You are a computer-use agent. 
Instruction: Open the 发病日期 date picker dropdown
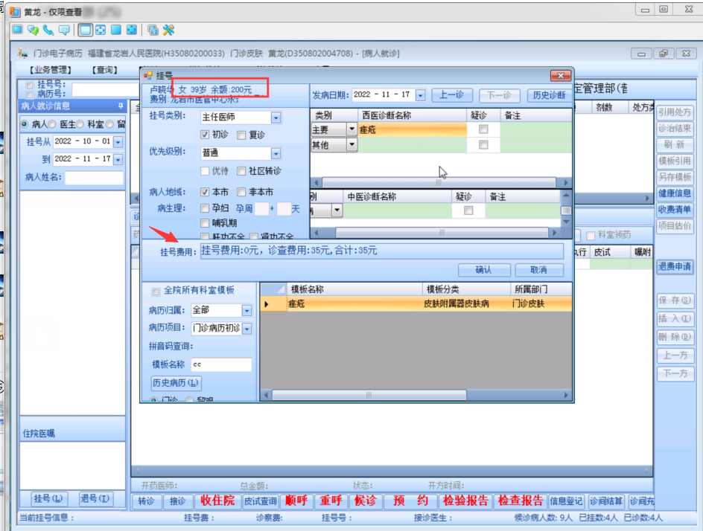pos(420,95)
